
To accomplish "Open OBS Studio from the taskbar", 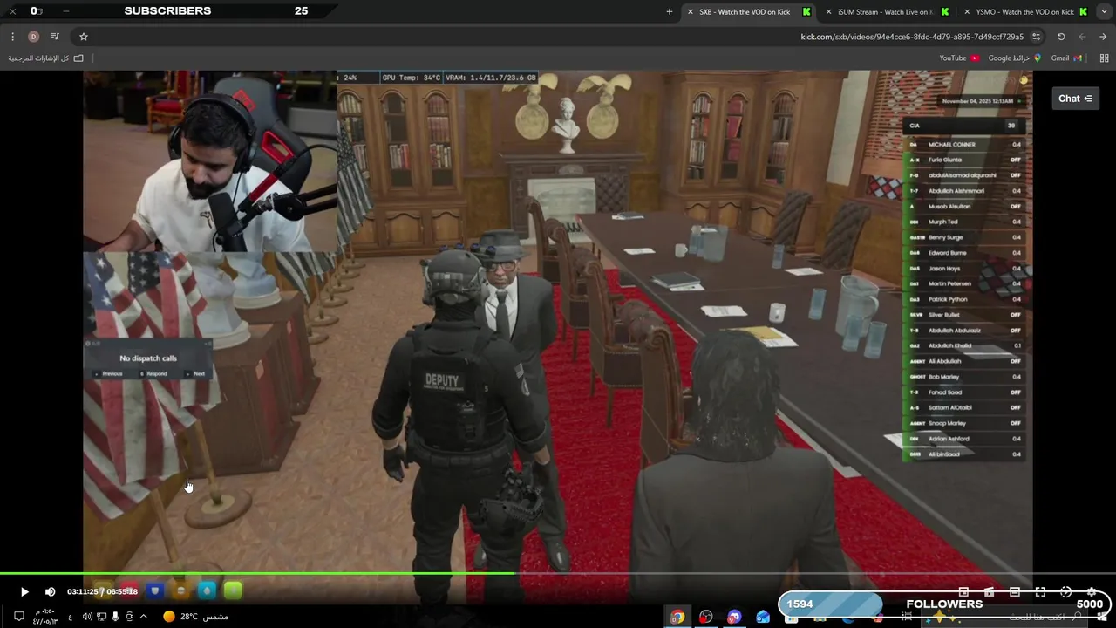I will coord(706,617).
